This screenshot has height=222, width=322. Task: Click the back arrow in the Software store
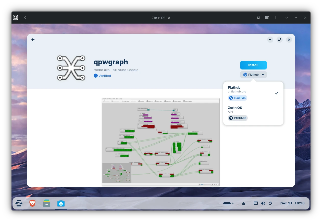click(x=33, y=40)
